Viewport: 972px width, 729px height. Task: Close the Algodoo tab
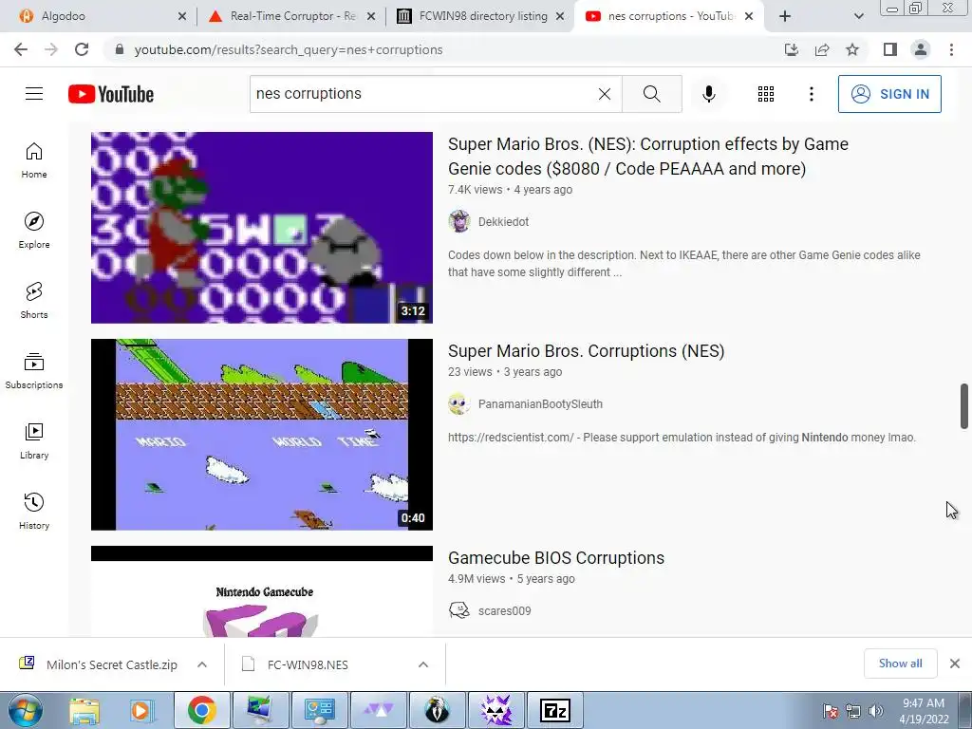click(181, 16)
